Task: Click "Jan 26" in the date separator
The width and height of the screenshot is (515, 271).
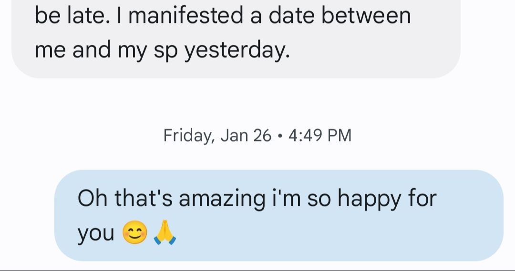Action: click(x=246, y=135)
